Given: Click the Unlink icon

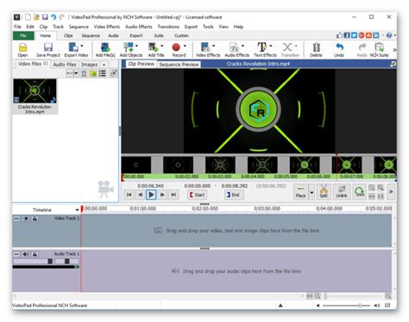Looking at the screenshot, I should pyautogui.click(x=342, y=192).
